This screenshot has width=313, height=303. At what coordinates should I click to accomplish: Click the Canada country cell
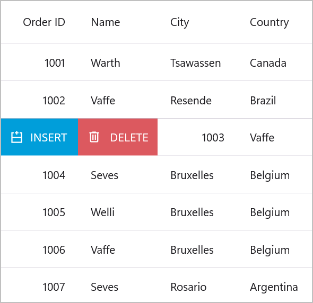point(268,63)
